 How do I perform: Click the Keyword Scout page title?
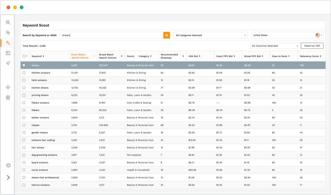click(x=36, y=25)
